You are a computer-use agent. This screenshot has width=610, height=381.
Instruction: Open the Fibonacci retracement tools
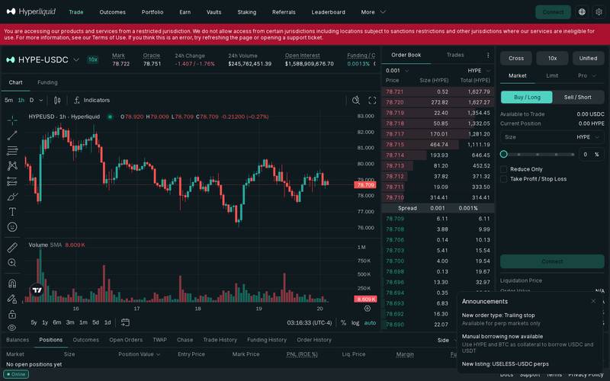[12, 150]
